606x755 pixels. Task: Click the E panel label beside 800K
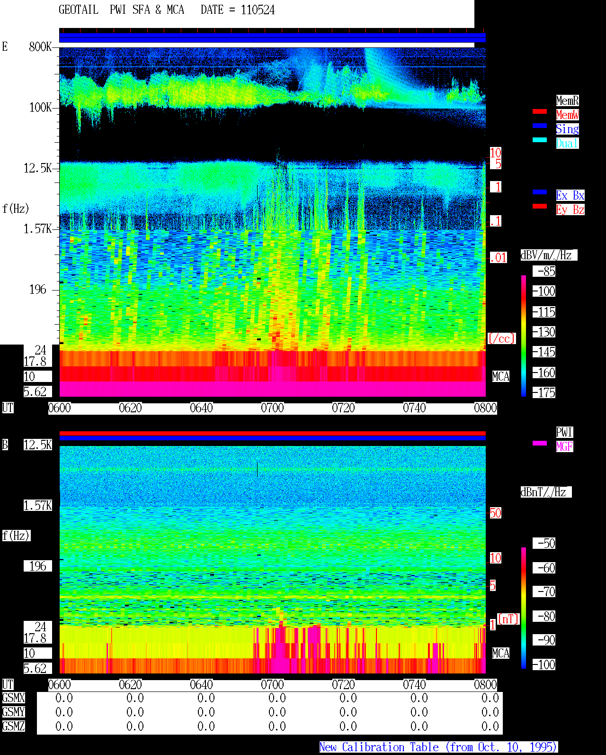click(x=5, y=46)
